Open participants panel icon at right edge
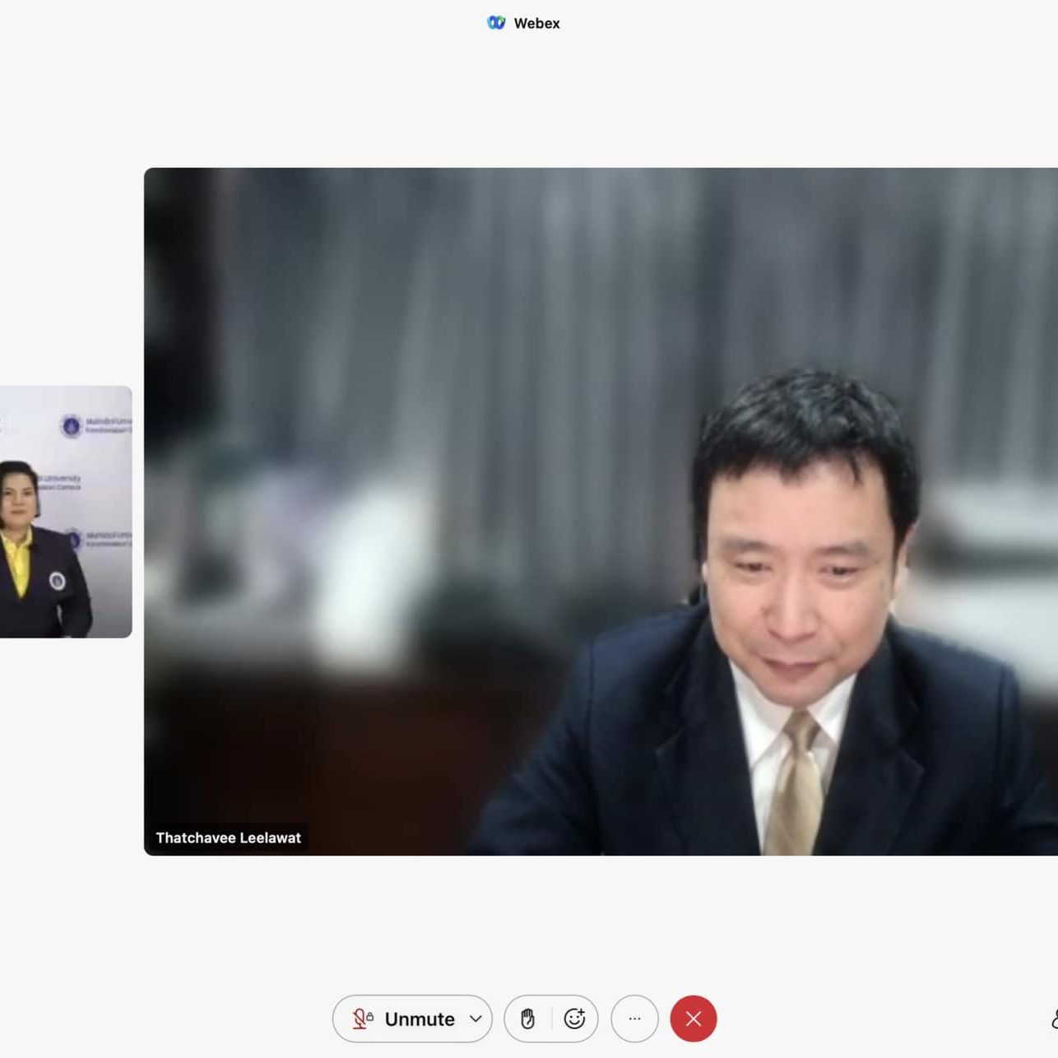The width and height of the screenshot is (1058, 1058). tap(1053, 1019)
